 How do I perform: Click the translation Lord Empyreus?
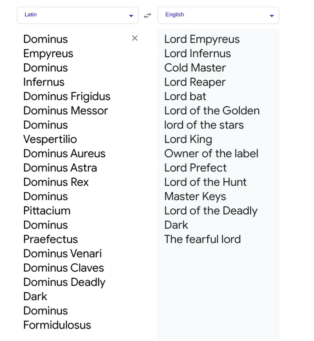pyautogui.click(x=202, y=39)
